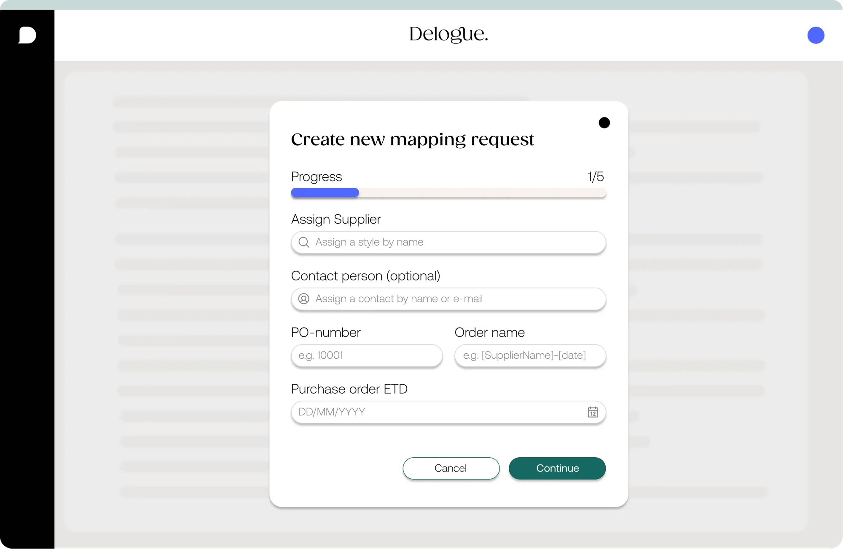Image resolution: width=843 pixels, height=552 pixels.
Task: Click the 'Purchase order ETD' label
Action: point(349,389)
